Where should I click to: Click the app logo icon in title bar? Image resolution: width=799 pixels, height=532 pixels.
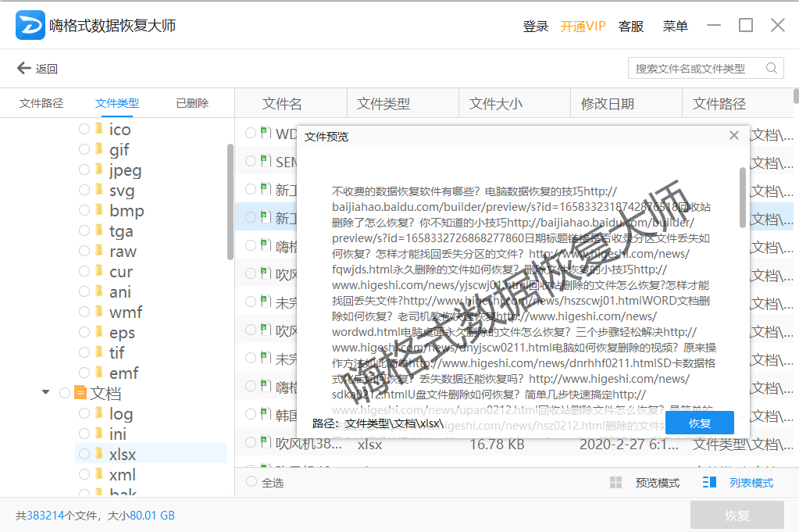pyautogui.click(x=30, y=25)
